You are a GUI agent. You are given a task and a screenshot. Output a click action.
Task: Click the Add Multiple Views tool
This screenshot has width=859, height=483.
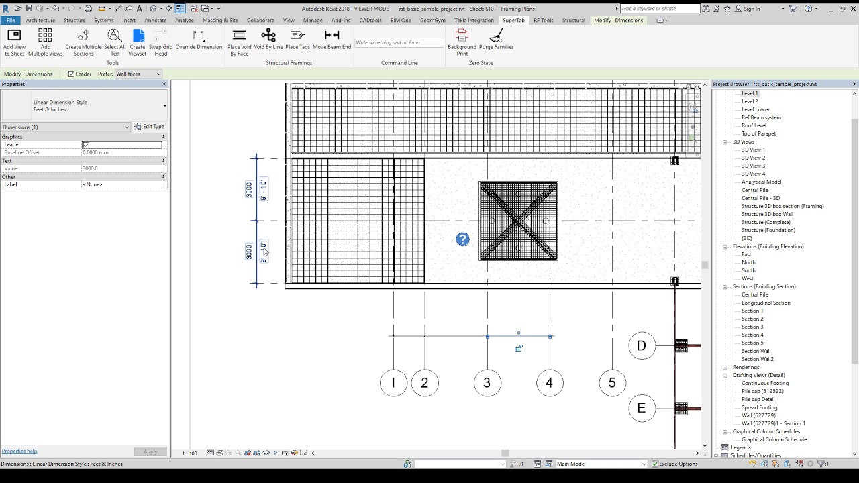click(45, 42)
